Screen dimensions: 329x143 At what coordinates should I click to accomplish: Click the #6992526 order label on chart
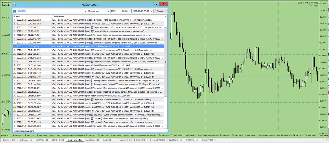(6, 101)
